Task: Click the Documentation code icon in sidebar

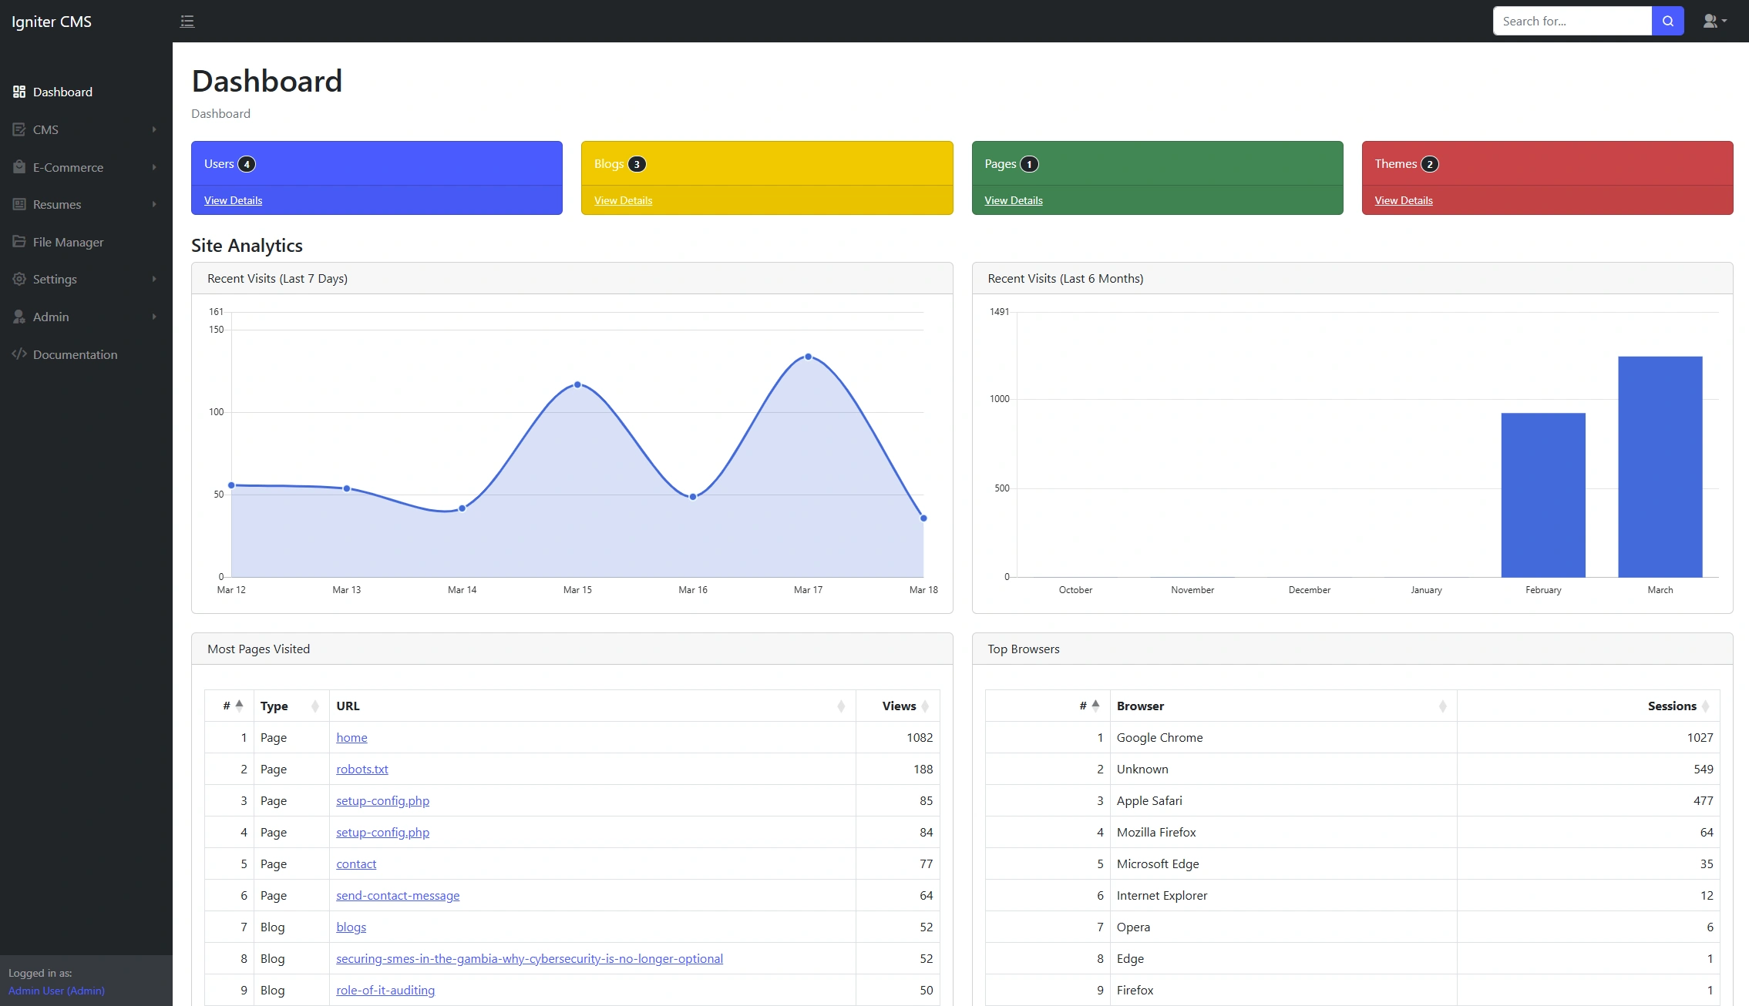Action: pyautogui.click(x=19, y=354)
